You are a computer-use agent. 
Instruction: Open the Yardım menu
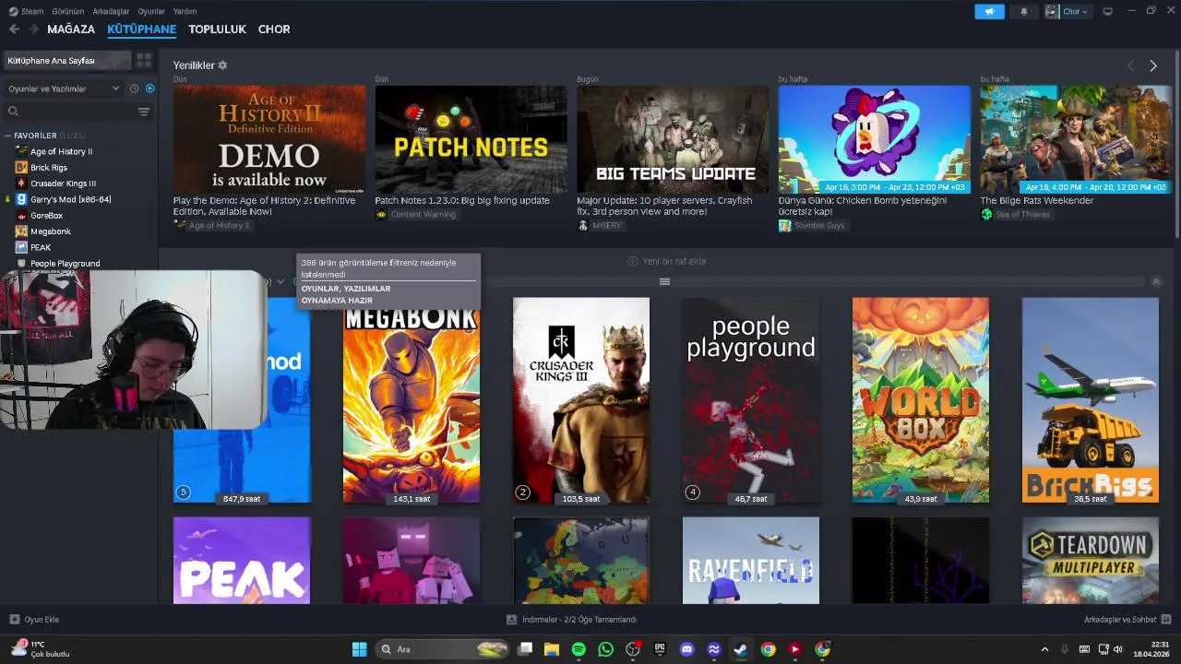click(185, 11)
